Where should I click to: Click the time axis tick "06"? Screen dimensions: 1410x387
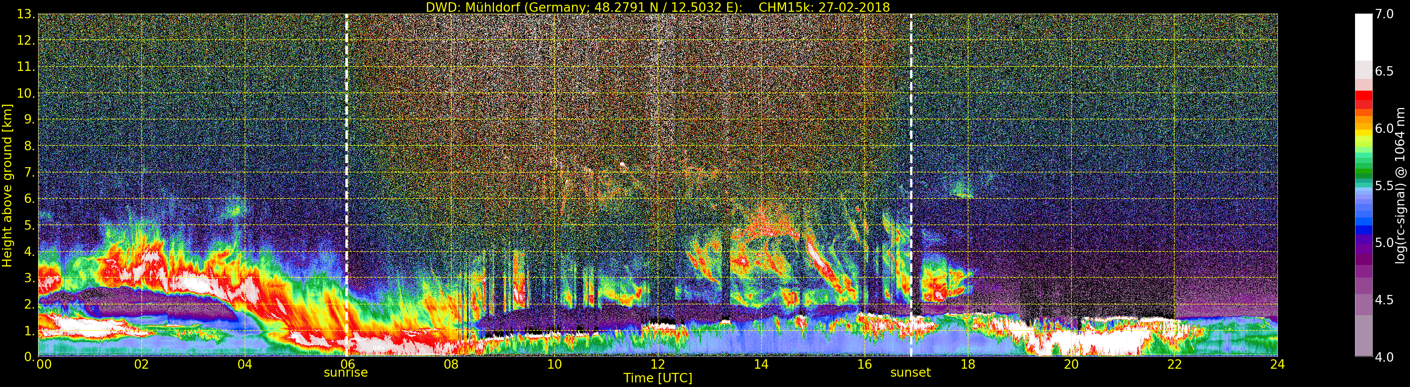click(348, 364)
